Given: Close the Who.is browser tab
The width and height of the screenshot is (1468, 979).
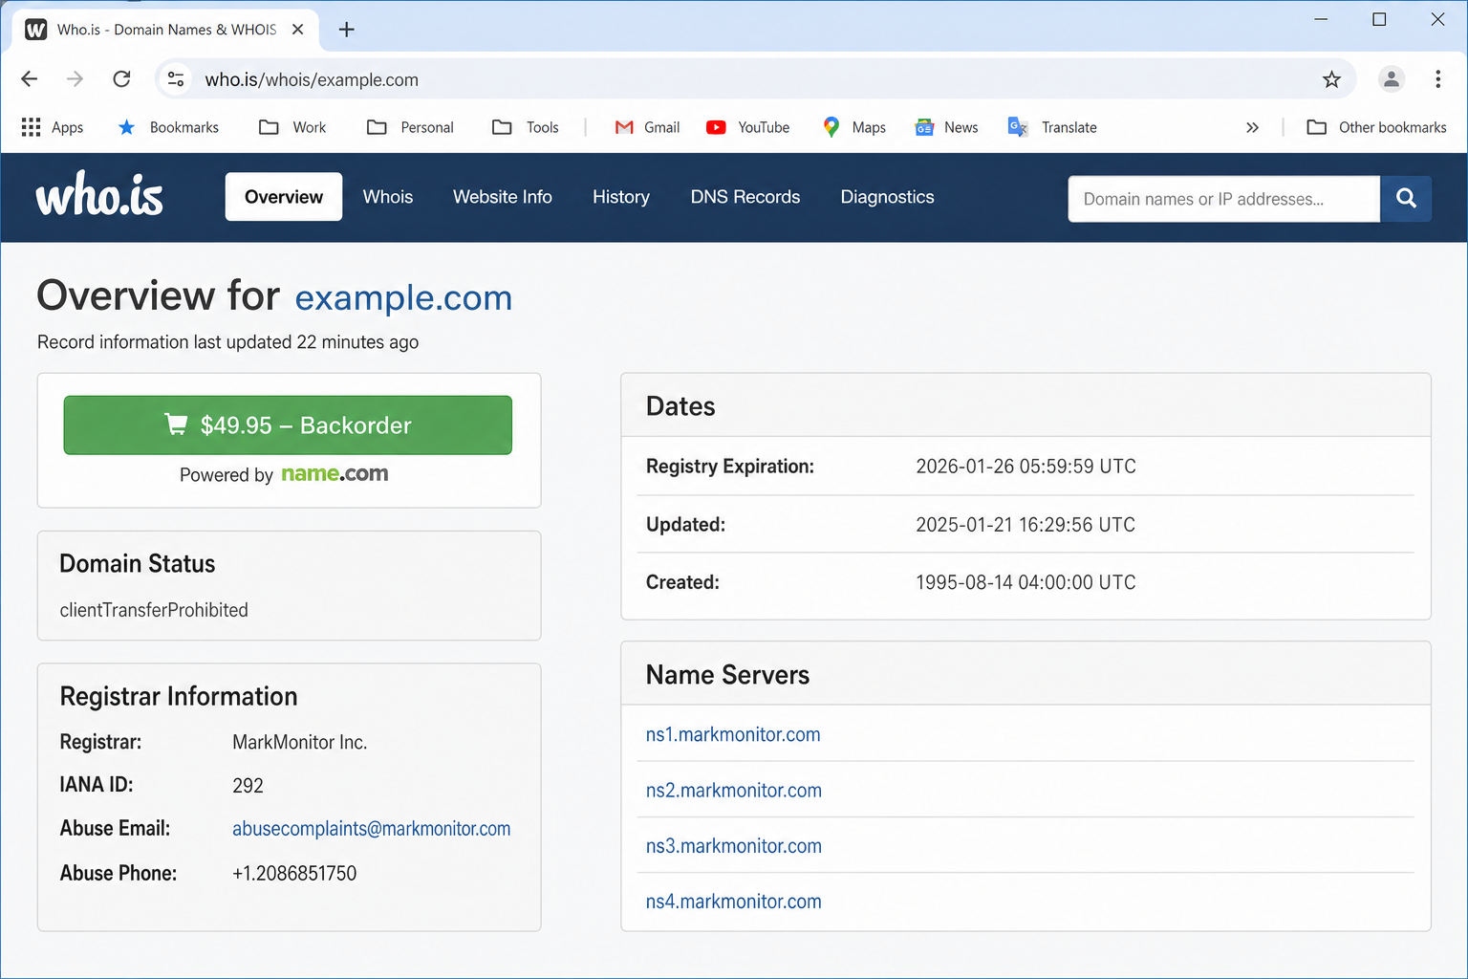Looking at the screenshot, I should 298,30.
